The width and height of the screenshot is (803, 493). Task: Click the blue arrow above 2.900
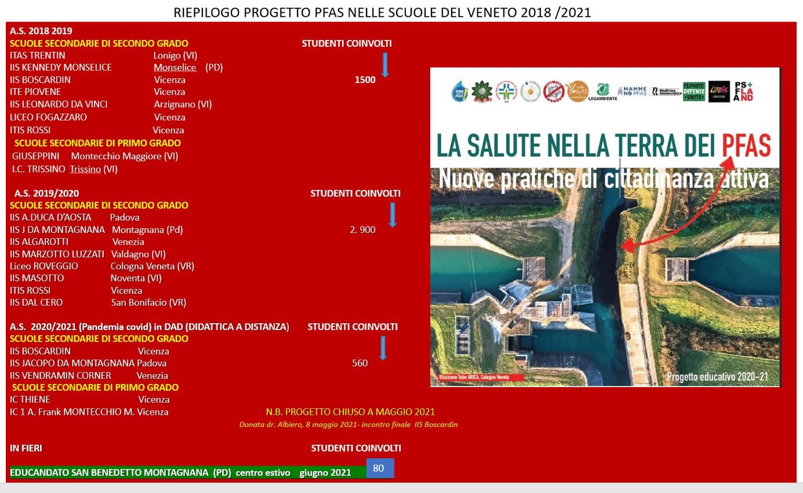pos(392,214)
